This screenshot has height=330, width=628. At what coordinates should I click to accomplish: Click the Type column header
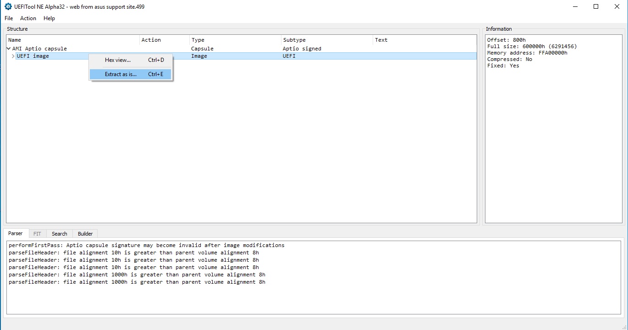tap(236, 40)
